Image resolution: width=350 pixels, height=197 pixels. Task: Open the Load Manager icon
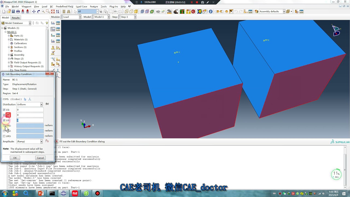[58, 23]
